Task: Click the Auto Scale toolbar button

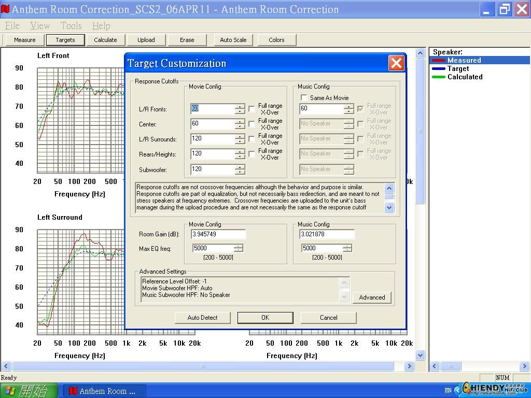Action: coord(233,40)
